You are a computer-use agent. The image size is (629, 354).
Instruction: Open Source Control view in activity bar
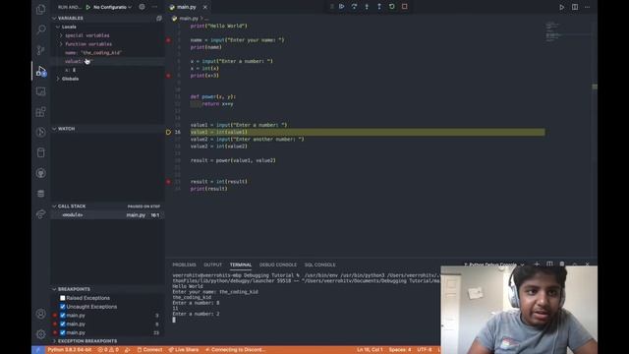[x=40, y=50]
